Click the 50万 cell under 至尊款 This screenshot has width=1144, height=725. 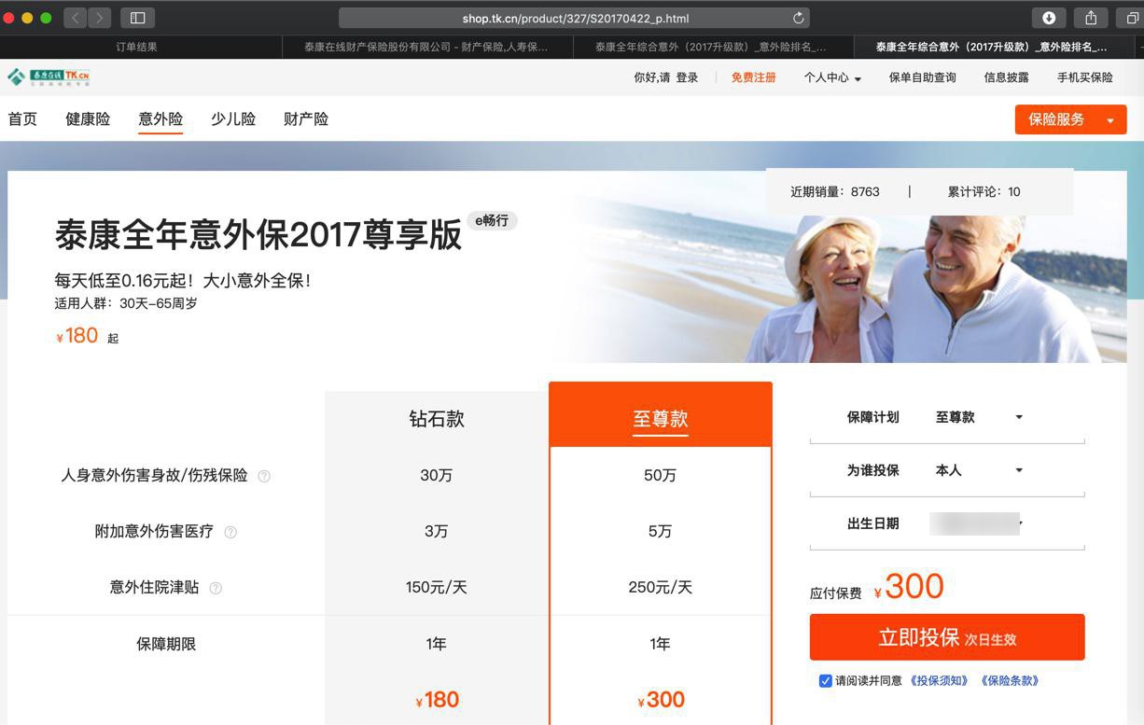click(661, 476)
